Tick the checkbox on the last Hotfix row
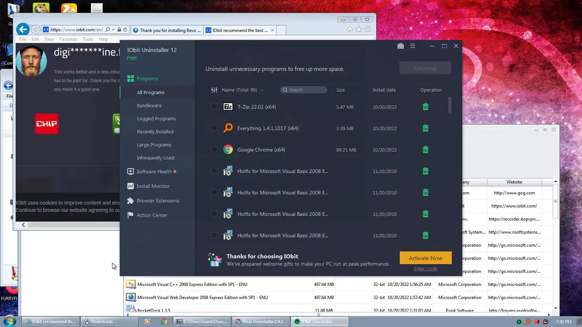 point(214,235)
